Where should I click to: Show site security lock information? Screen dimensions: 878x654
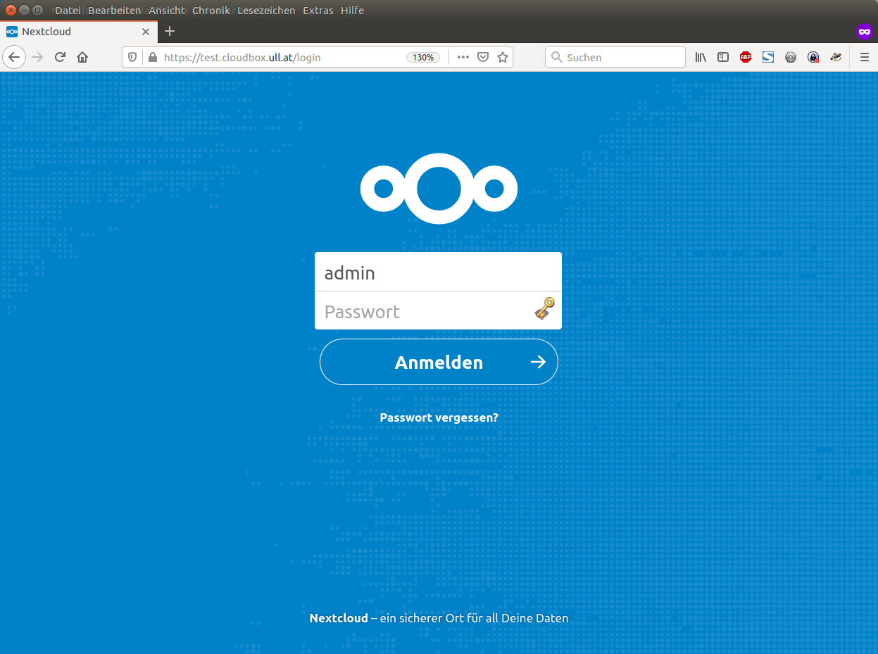tap(152, 58)
